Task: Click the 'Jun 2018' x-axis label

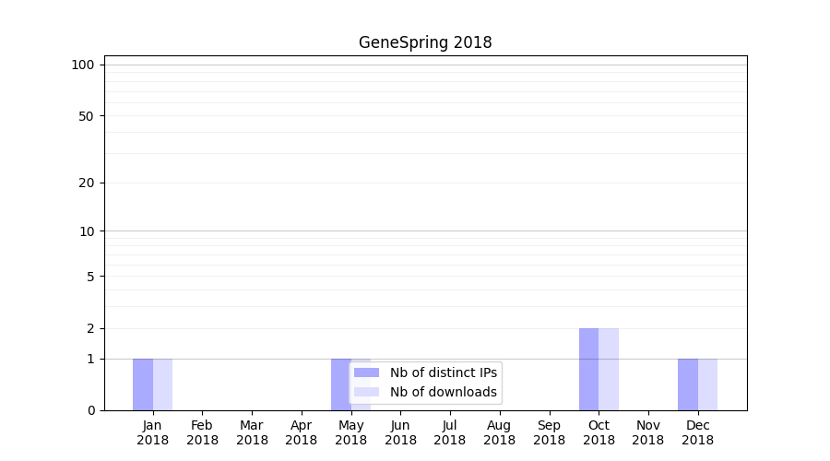Action: 400,432
